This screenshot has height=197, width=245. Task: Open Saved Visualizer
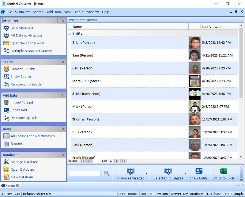pyautogui.click(x=7, y=43)
